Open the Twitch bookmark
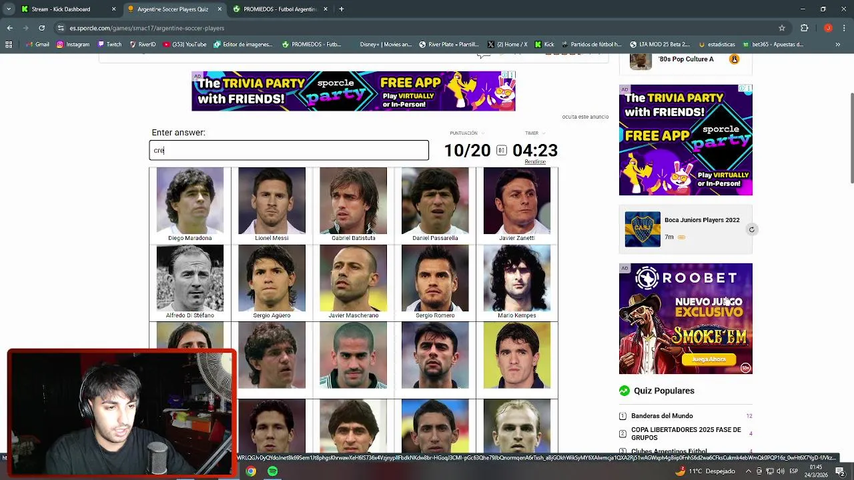This screenshot has width=854, height=480. coord(109,45)
